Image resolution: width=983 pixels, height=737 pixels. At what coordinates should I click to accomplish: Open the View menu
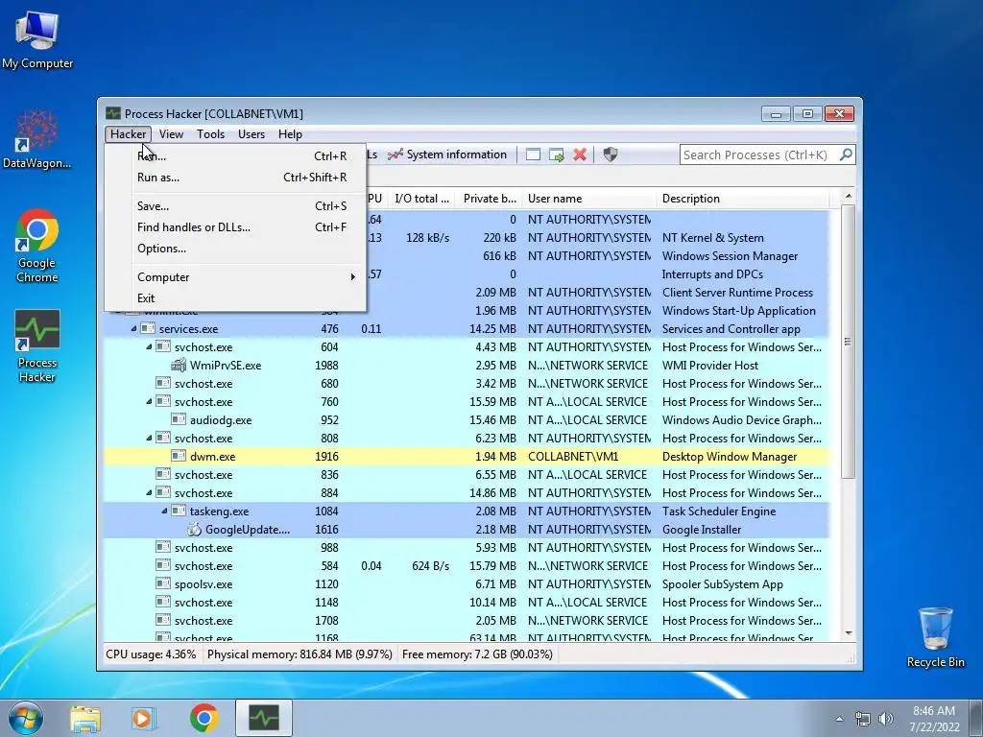click(171, 134)
